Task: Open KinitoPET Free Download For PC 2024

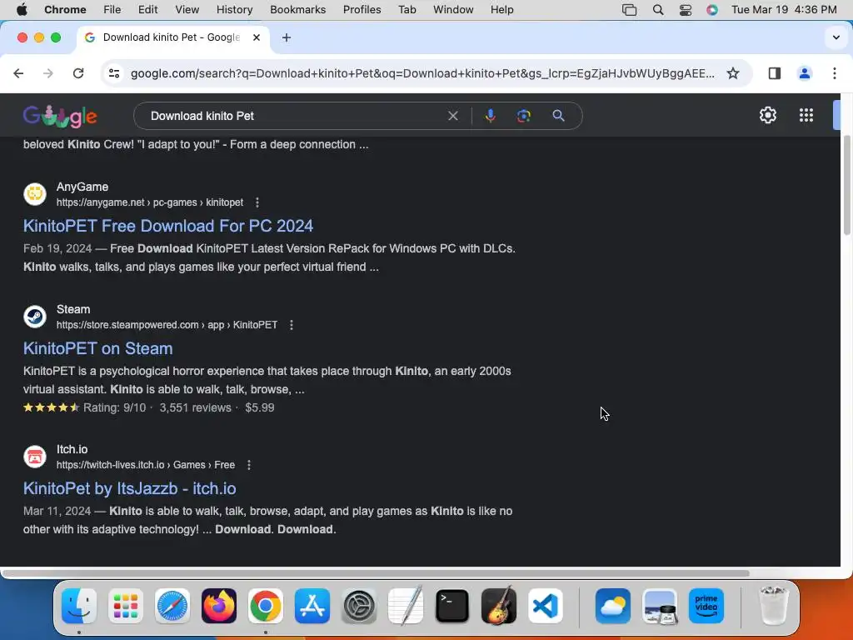Action: [x=168, y=226]
